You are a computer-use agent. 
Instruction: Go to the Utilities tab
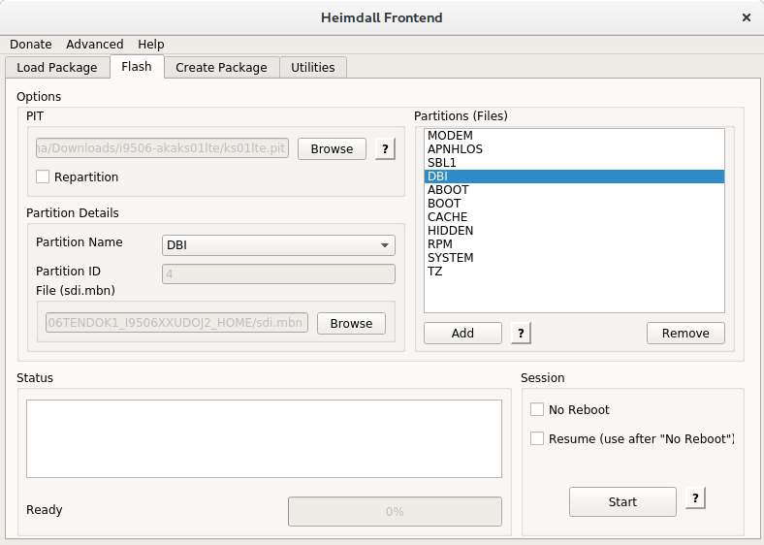click(x=313, y=67)
